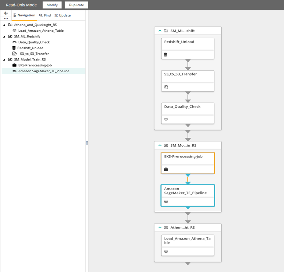Select the Data_Quality_Check job node on canvas

pos(188,113)
